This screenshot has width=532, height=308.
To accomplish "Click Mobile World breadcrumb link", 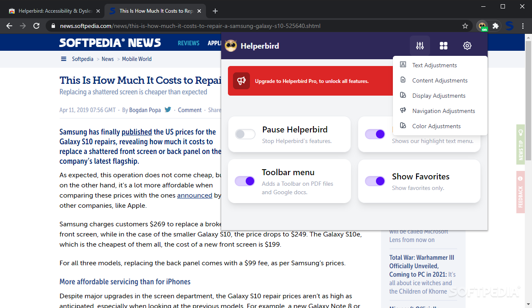I will pyautogui.click(x=137, y=59).
